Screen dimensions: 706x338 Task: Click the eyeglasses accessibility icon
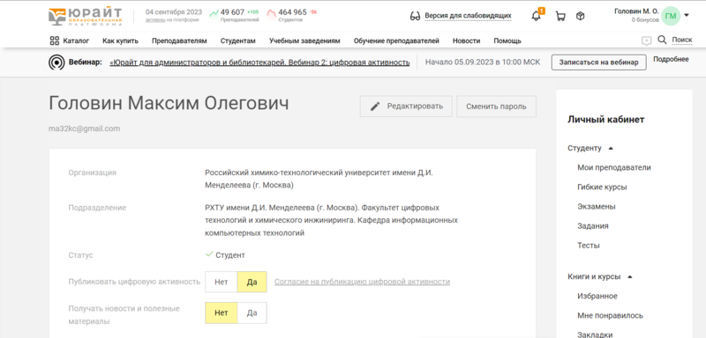click(x=415, y=16)
